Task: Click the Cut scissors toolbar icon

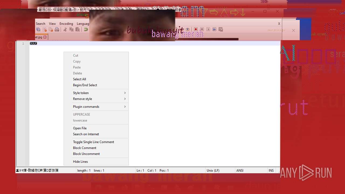Action: point(65,29)
